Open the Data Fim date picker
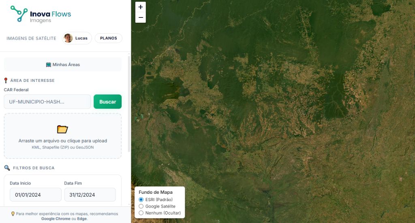Image resolution: width=415 pixels, height=223 pixels. (x=90, y=195)
